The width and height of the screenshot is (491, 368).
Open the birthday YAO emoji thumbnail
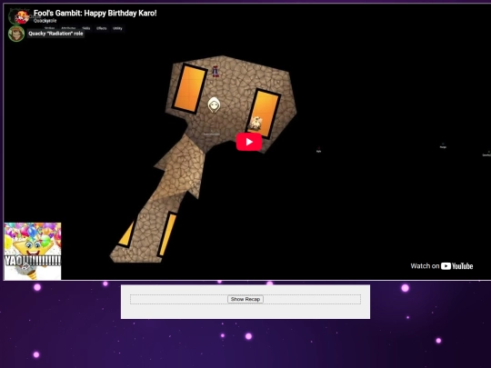[33, 251]
